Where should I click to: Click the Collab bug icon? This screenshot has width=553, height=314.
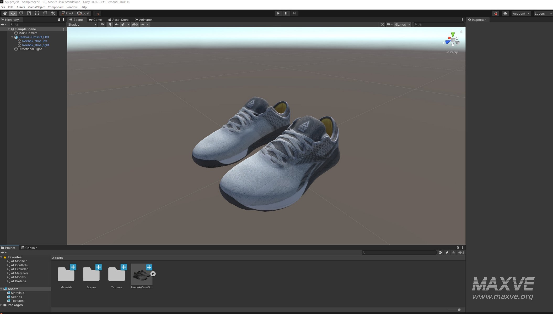point(495,13)
